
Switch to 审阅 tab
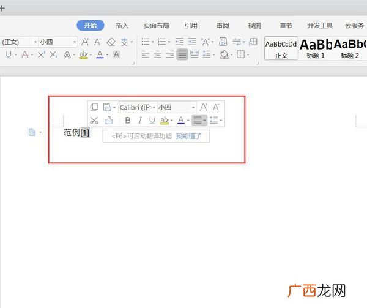223,25
